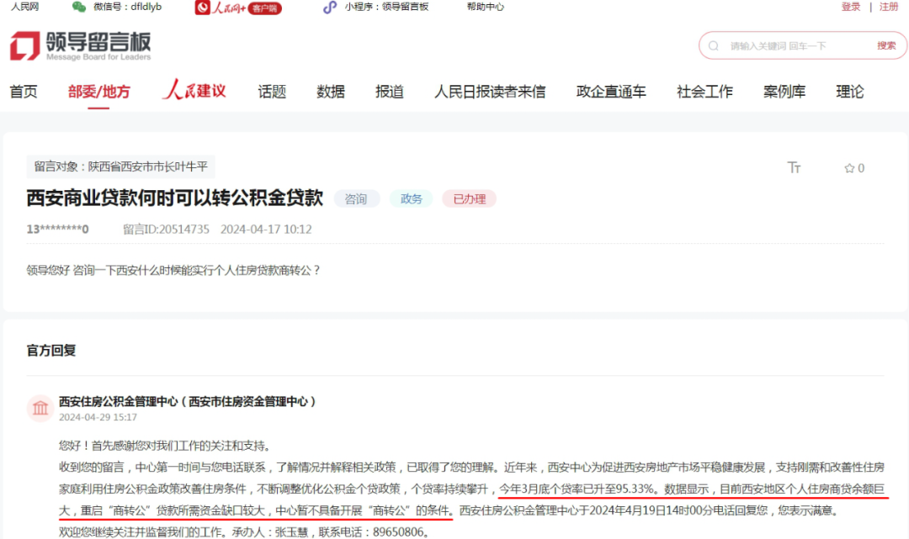
Task: Click the masked phone number 13********0
Action: pyautogui.click(x=57, y=230)
